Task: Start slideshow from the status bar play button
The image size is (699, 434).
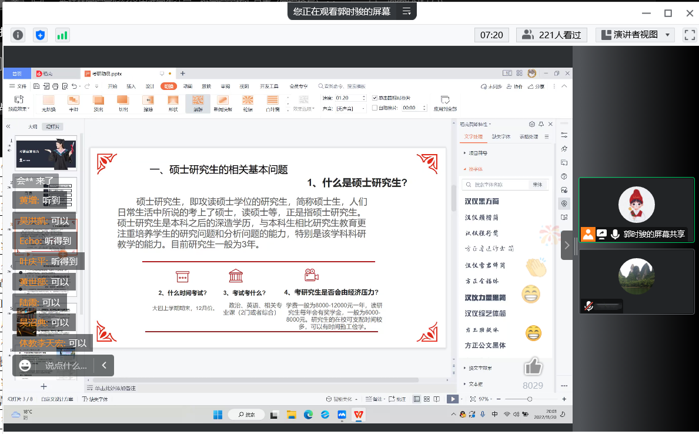Action: click(x=452, y=399)
